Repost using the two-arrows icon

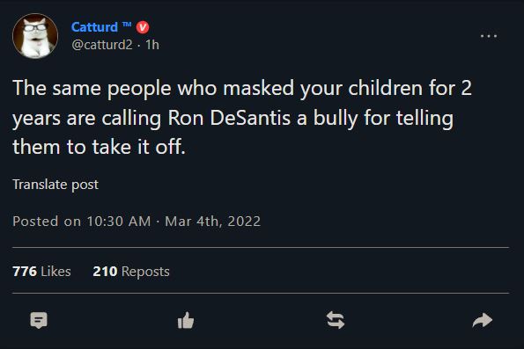click(336, 320)
